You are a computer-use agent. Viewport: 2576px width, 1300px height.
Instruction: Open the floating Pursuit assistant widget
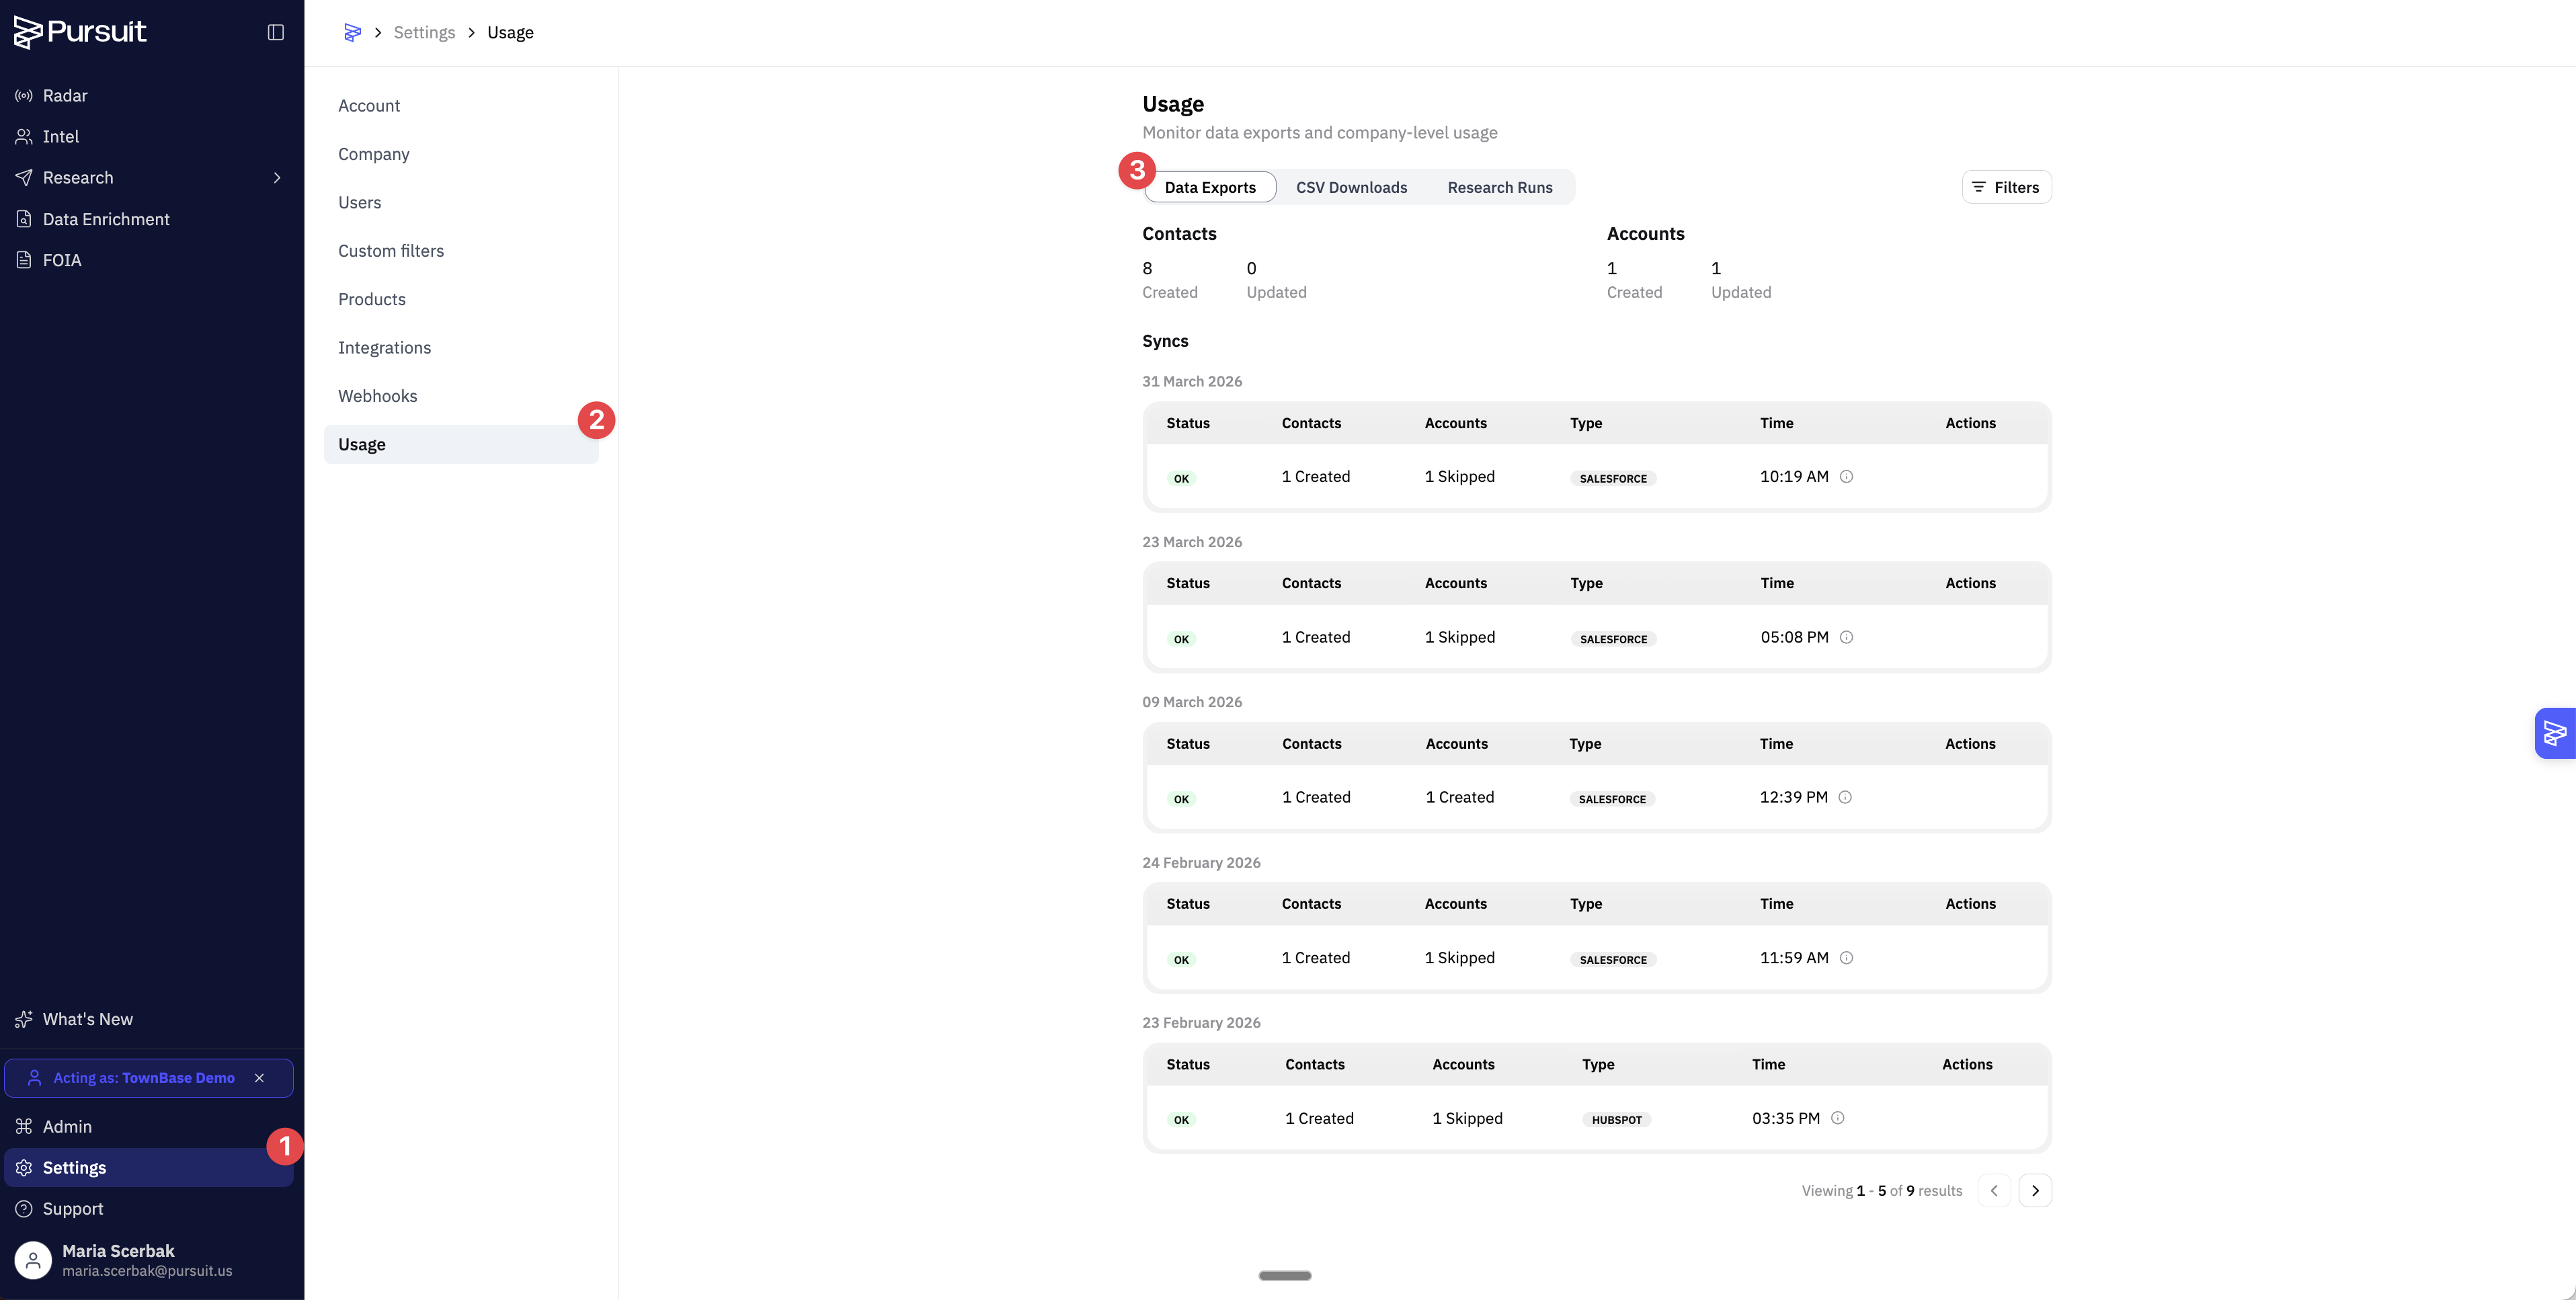click(x=2555, y=733)
